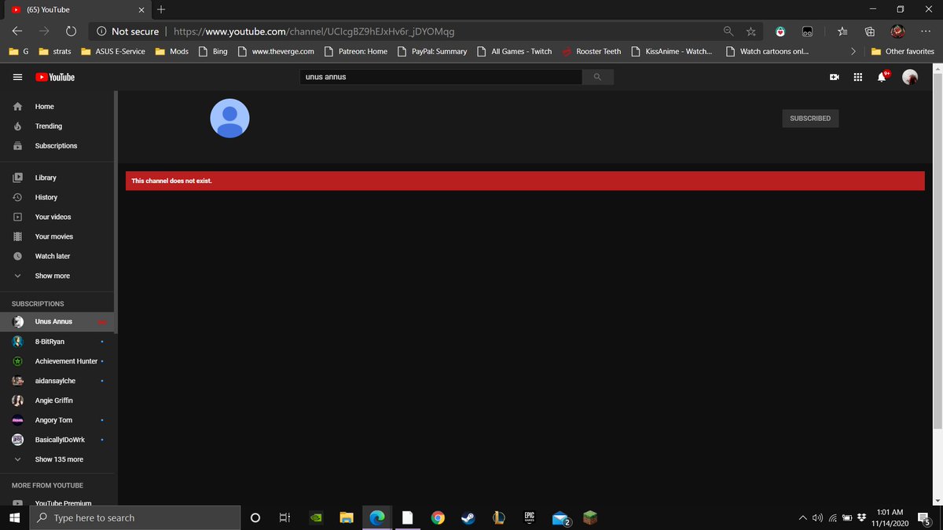The image size is (943, 530).
Task: Click the YouTube search magnifier button
Action: tap(597, 77)
